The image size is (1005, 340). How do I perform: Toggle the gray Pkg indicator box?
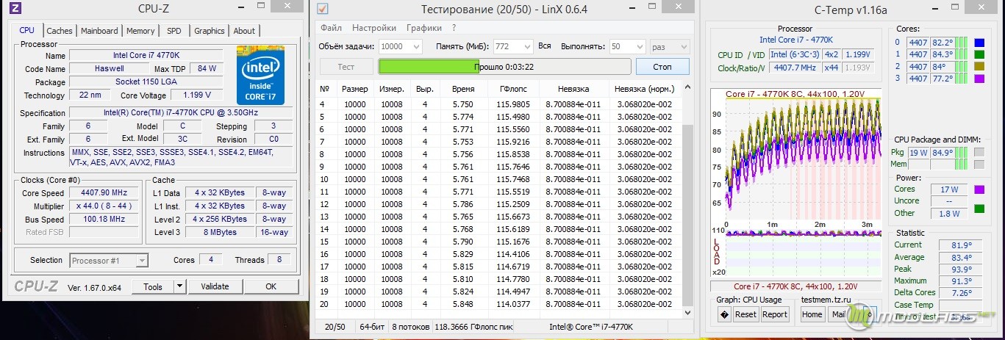tap(979, 153)
